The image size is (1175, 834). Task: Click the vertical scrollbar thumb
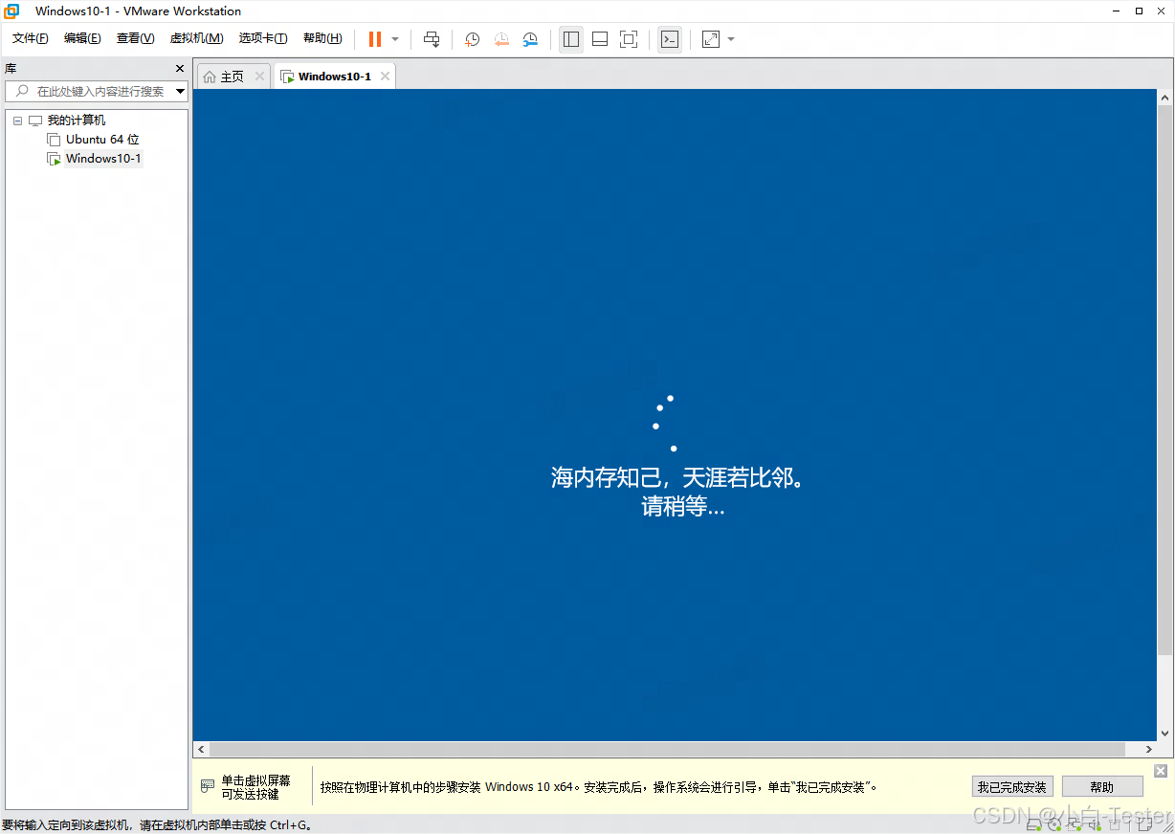(1165, 380)
